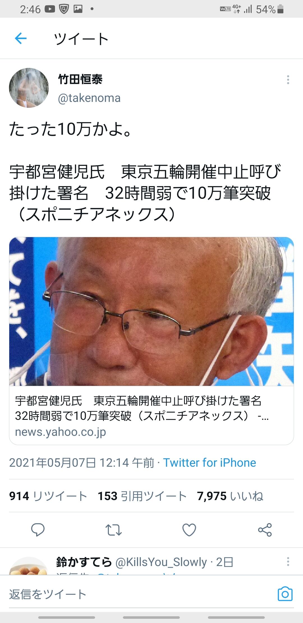Tap the 竹田恒泰 display name
The width and height of the screenshot is (303, 623).
pyautogui.click(x=81, y=79)
